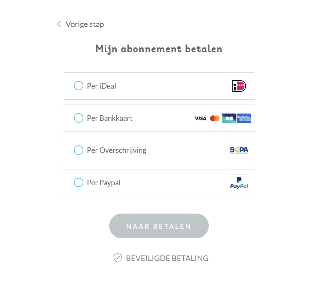
Task: Click the back chevron arrow
Action: [x=59, y=24]
